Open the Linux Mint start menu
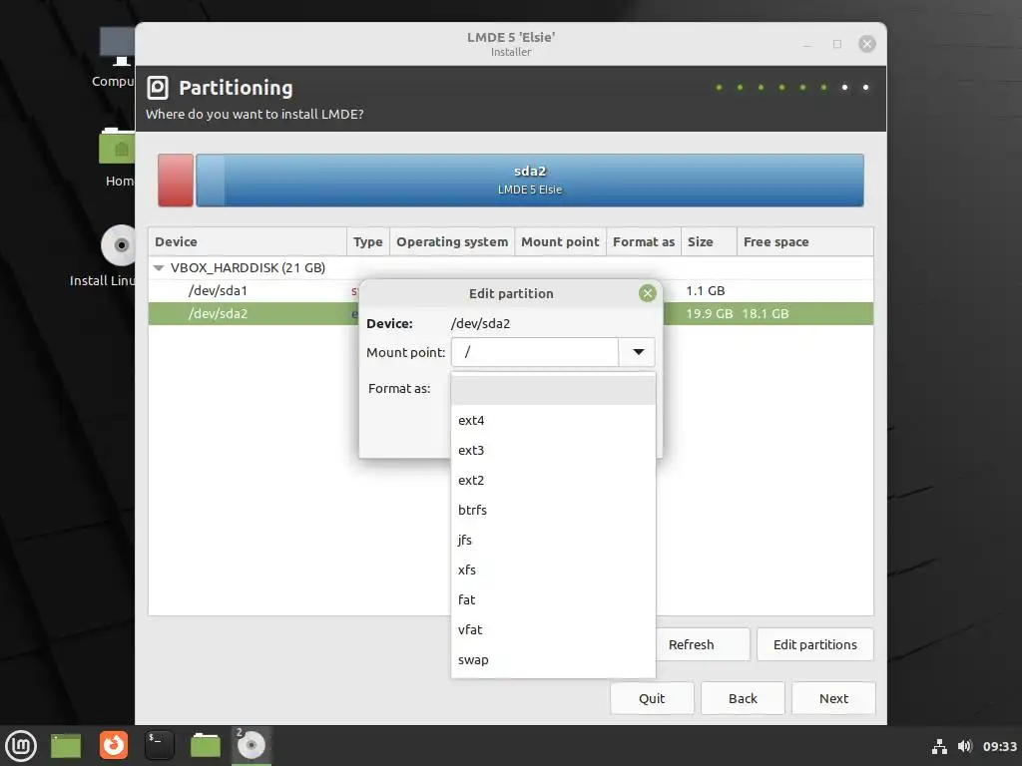 (x=21, y=745)
